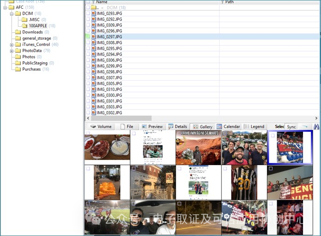Image resolution: width=321 pixels, height=236 pixels.
Task: Click the horizontal scrollbar thumb
Action: (121, 118)
